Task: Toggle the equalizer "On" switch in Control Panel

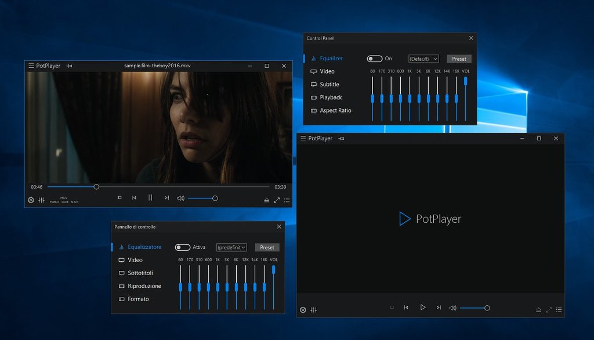Action: (375, 59)
